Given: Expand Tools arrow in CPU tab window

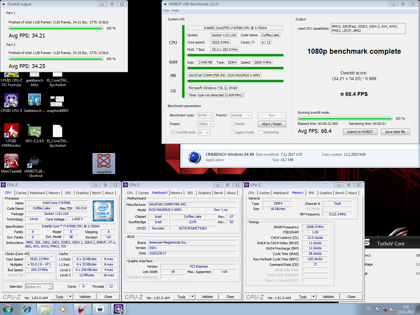Looking at the screenshot, I should [70, 297].
